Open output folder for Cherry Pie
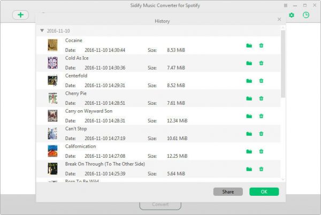The height and width of the screenshot is (215, 321). 249,98
